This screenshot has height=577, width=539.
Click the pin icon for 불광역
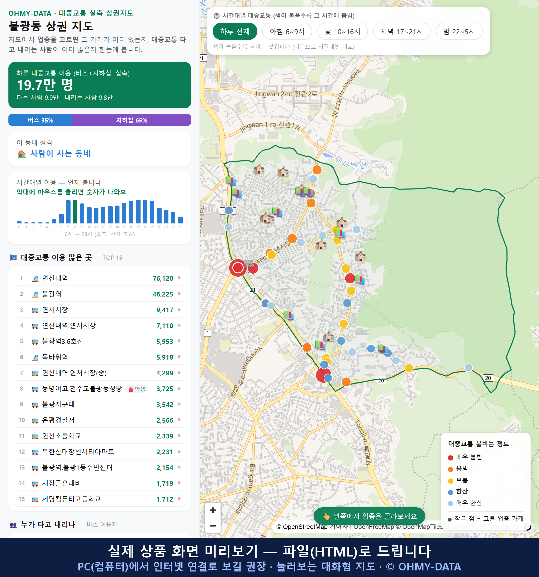pos(179,294)
